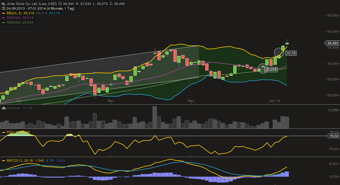Image resolution: width=340 pixels, height=185 pixels.
Task: Click the MACD signal value 0,731
Action: point(50,161)
